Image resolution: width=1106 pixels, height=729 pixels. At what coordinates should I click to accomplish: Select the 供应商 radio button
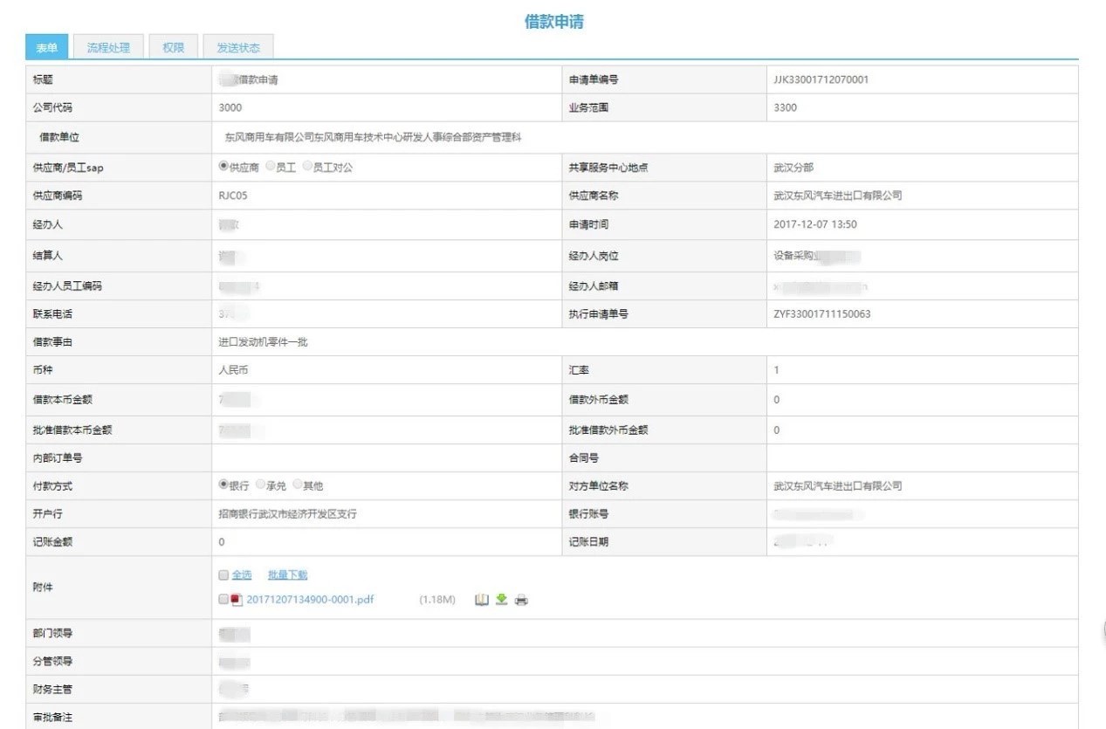coord(223,166)
